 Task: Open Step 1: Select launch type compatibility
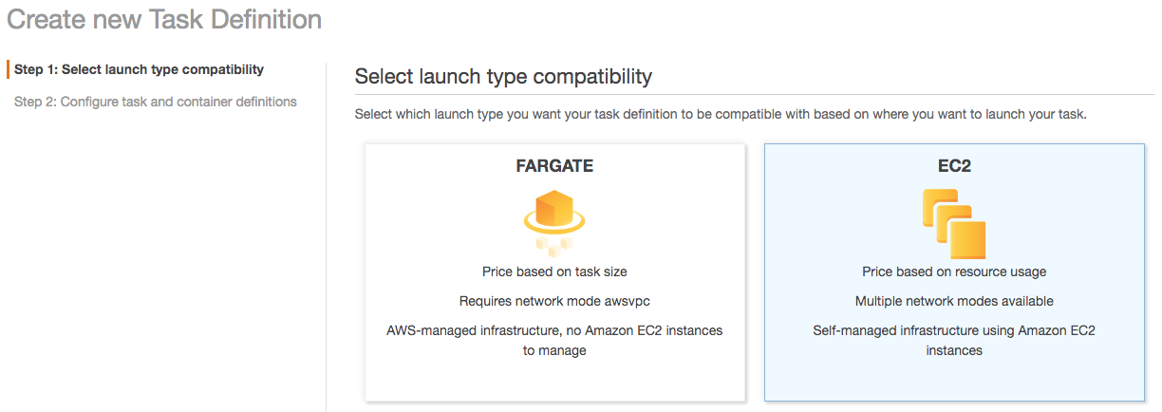tap(139, 69)
